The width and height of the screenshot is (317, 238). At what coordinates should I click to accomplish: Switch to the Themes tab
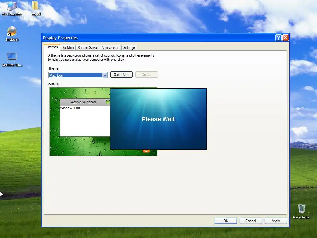coord(52,47)
